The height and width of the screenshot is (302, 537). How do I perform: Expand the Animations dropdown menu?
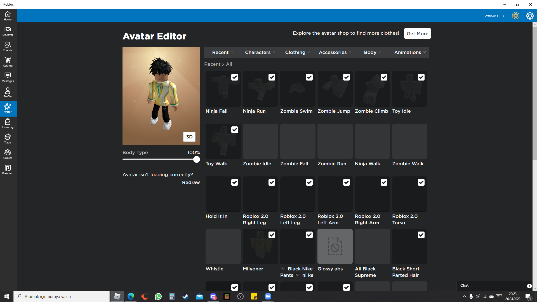(410, 52)
